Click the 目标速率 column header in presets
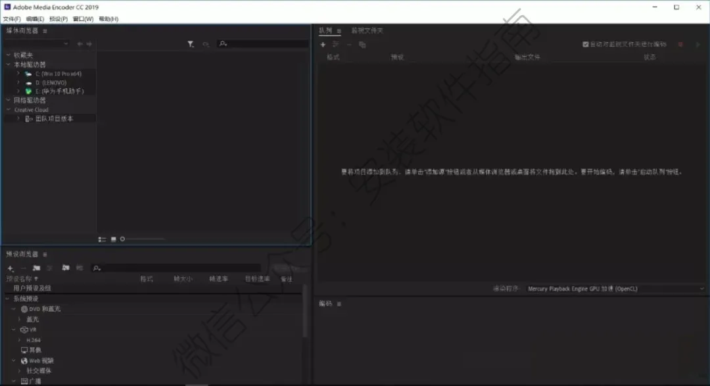This screenshot has height=386, width=710. coord(257,279)
